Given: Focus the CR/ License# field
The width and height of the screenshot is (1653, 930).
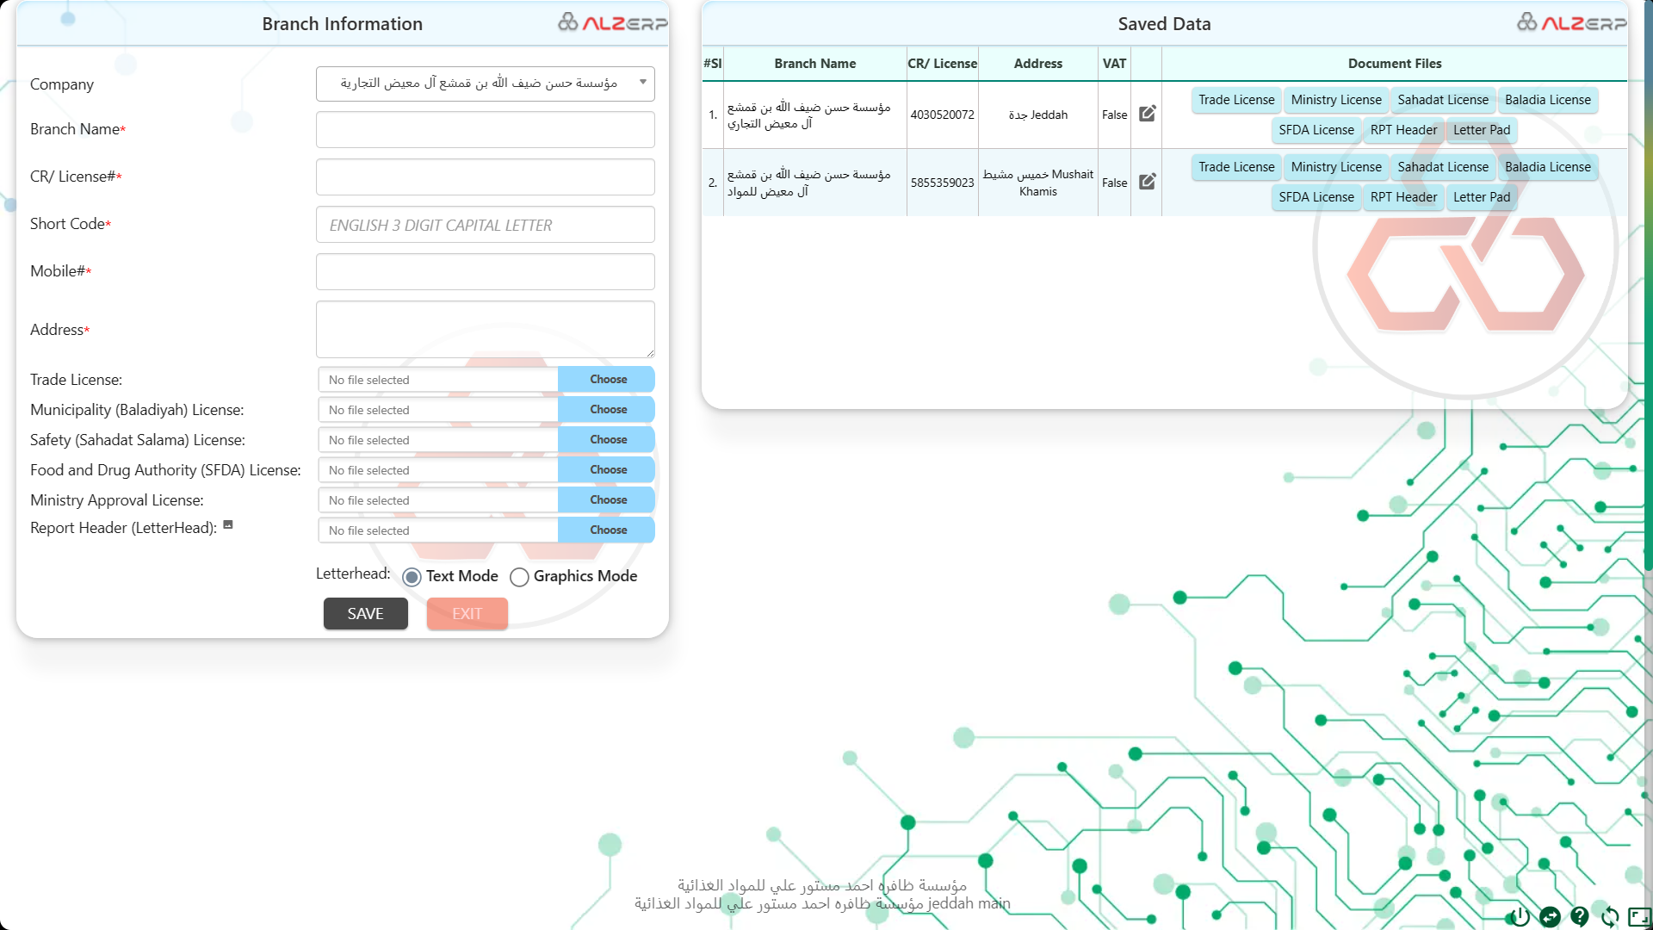Looking at the screenshot, I should 485,177.
